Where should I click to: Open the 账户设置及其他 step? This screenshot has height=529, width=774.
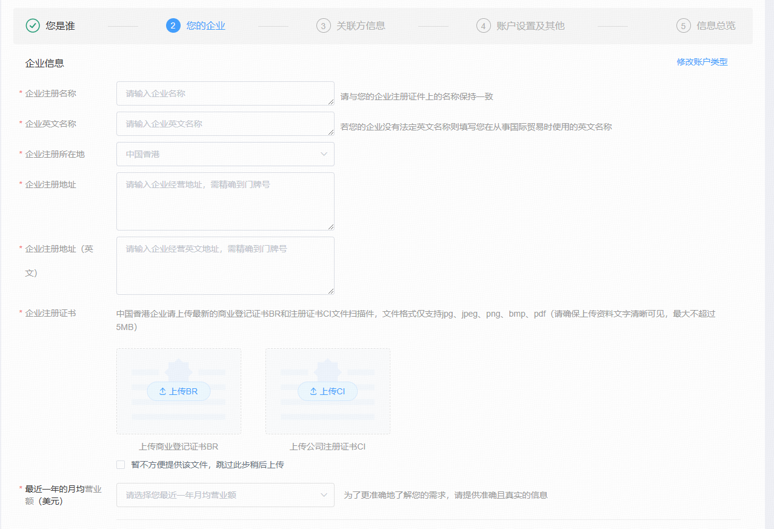tap(530, 25)
